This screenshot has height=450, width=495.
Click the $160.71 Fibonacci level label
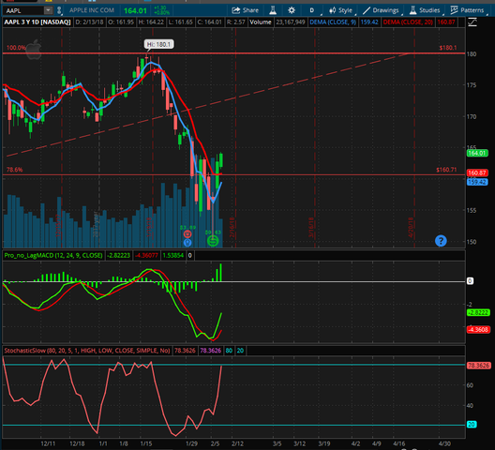[x=446, y=170]
